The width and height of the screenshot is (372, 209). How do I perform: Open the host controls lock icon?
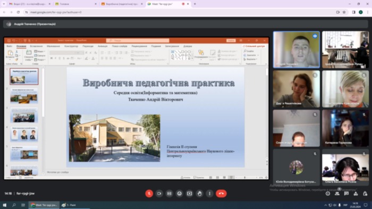pyautogui.click(x=365, y=194)
